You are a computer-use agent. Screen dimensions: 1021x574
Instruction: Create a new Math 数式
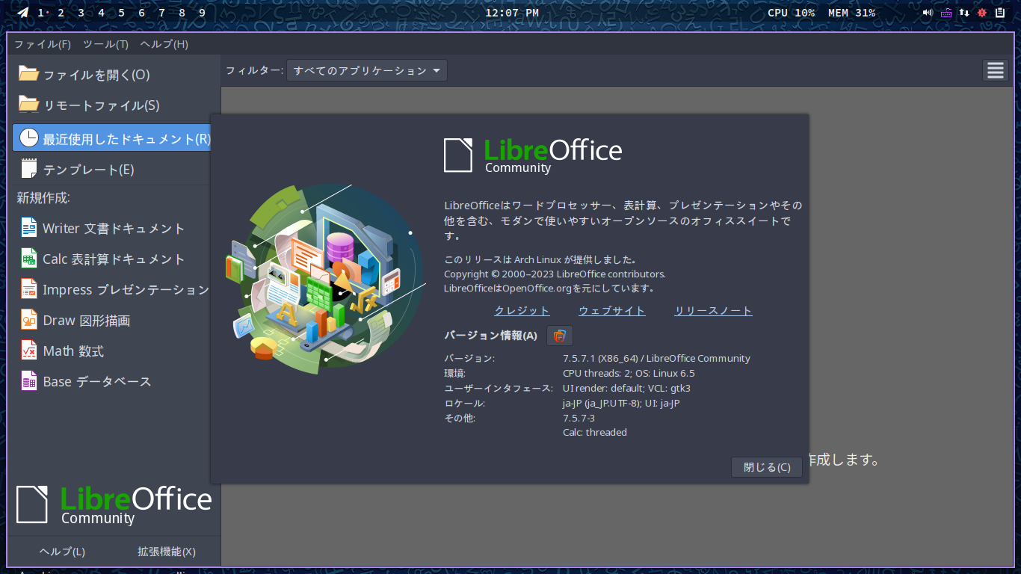point(62,351)
